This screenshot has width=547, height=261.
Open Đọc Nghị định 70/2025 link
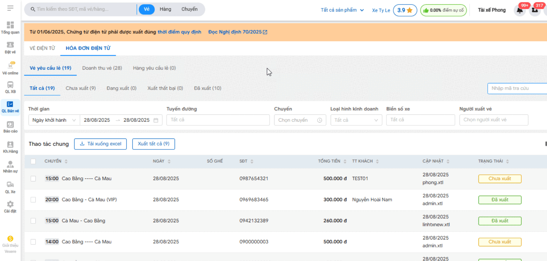[x=237, y=32]
